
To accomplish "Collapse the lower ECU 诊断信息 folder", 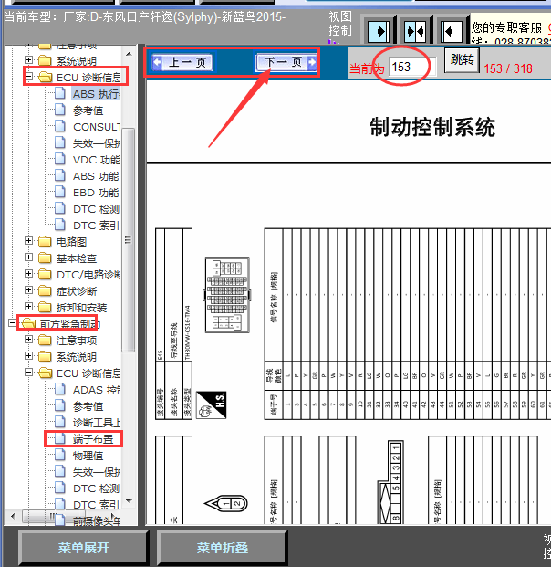I will click(x=28, y=373).
